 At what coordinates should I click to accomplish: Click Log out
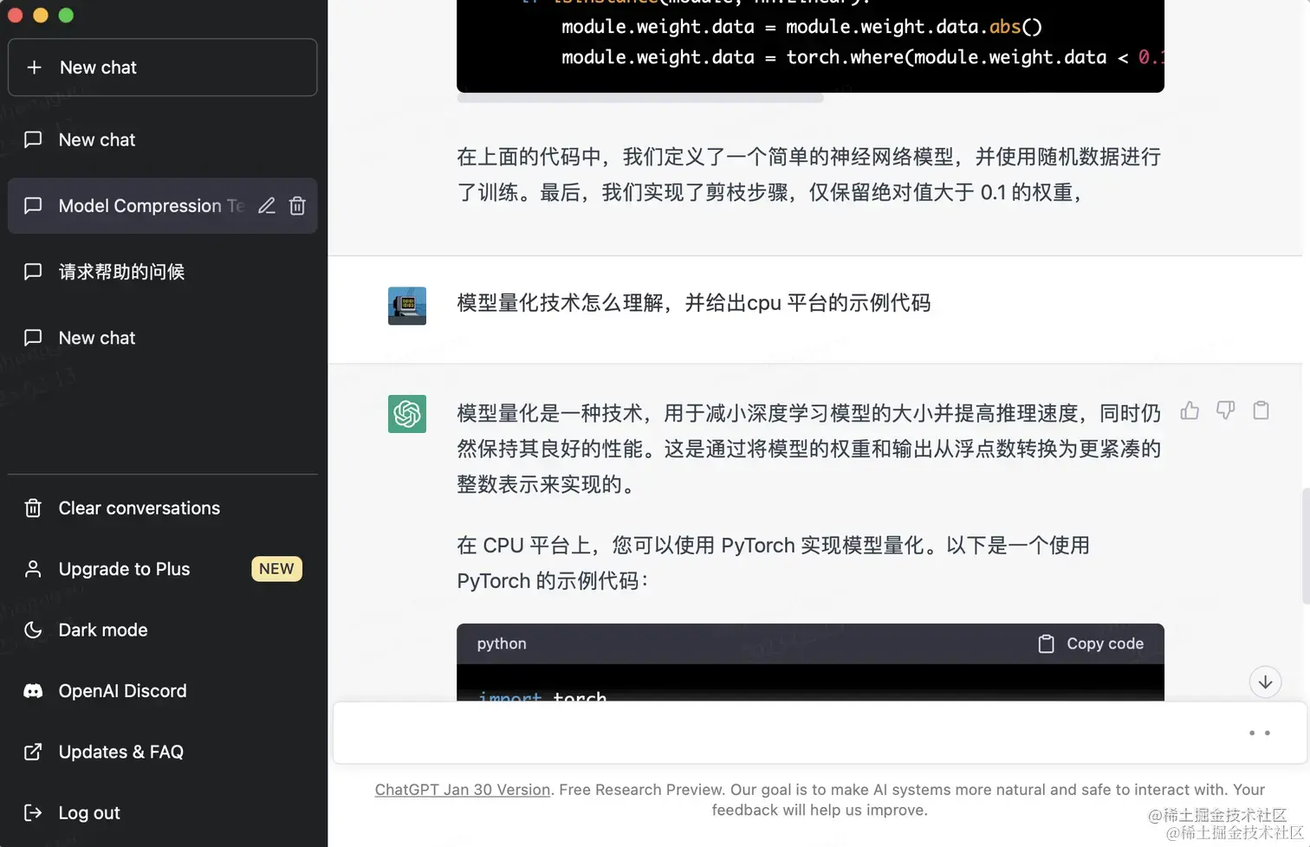[162, 813]
